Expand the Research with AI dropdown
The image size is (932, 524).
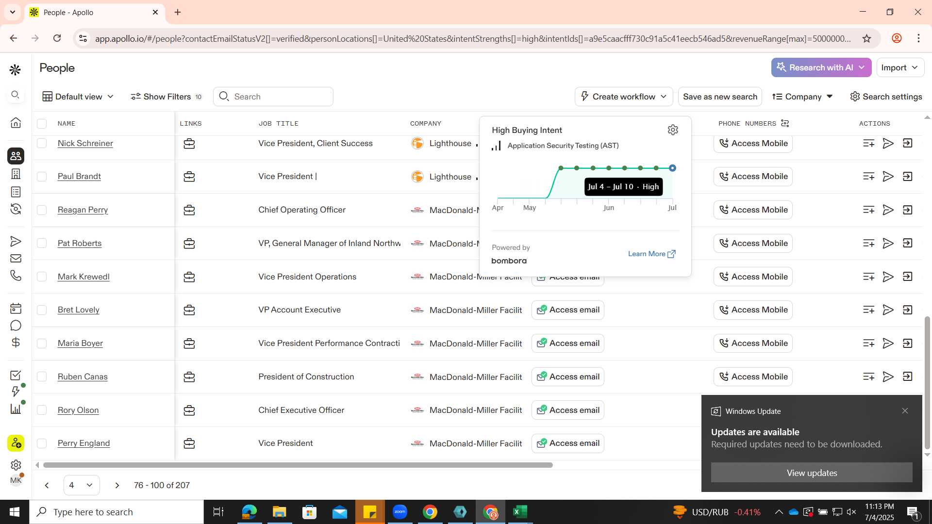821,67
